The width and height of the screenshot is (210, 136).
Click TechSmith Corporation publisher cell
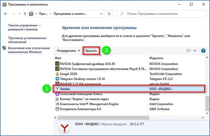click(x=166, y=74)
